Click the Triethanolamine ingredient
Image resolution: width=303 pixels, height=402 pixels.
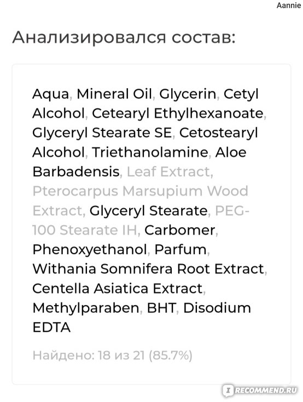pos(150,152)
